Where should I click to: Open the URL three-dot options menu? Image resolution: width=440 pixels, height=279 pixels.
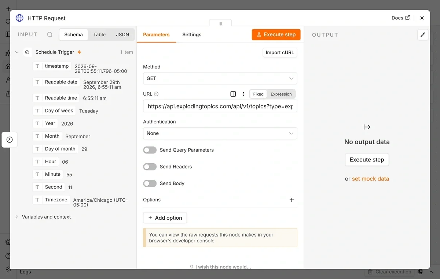[x=243, y=94]
